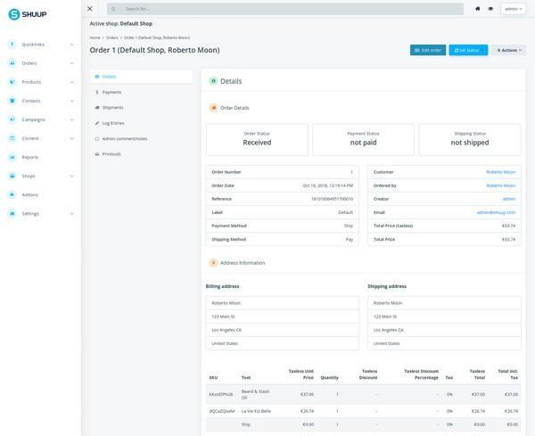The image size is (535, 436).
Task: Expand the Settings menu chevron
Action: pos(71,214)
